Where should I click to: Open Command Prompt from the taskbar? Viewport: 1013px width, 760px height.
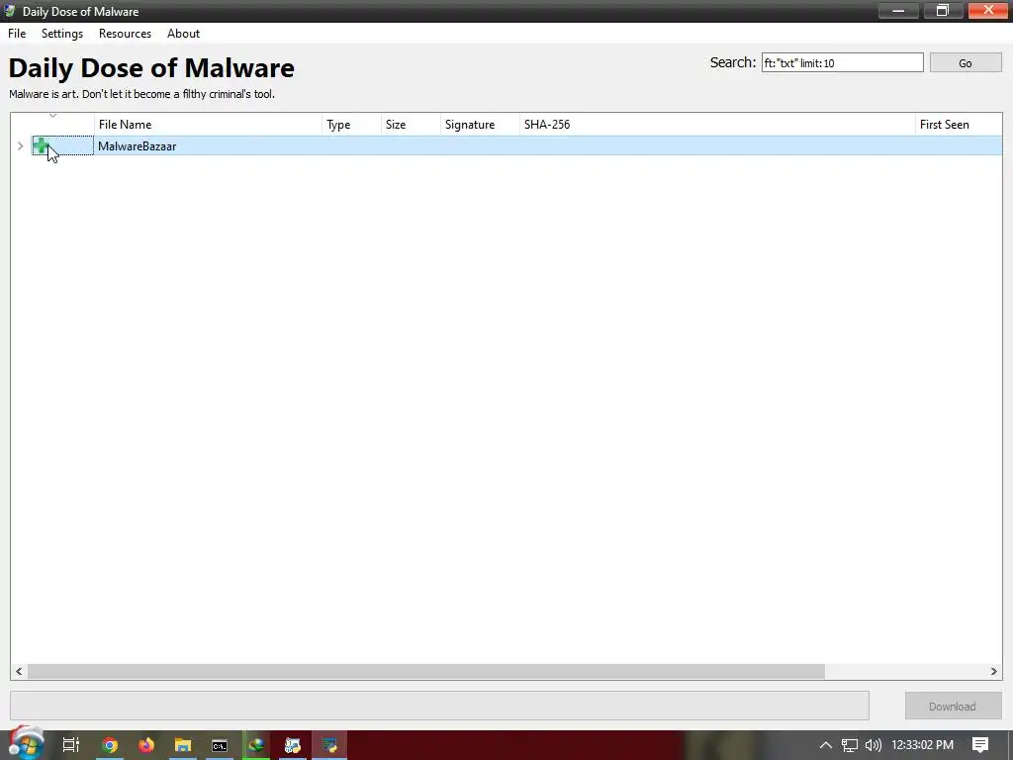tap(220, 745)
